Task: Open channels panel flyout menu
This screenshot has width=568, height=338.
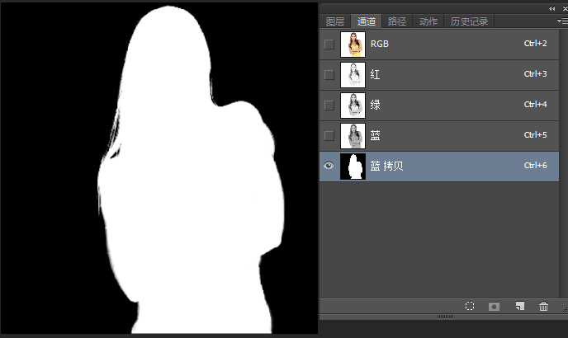Action: click(x=562, y=21)
